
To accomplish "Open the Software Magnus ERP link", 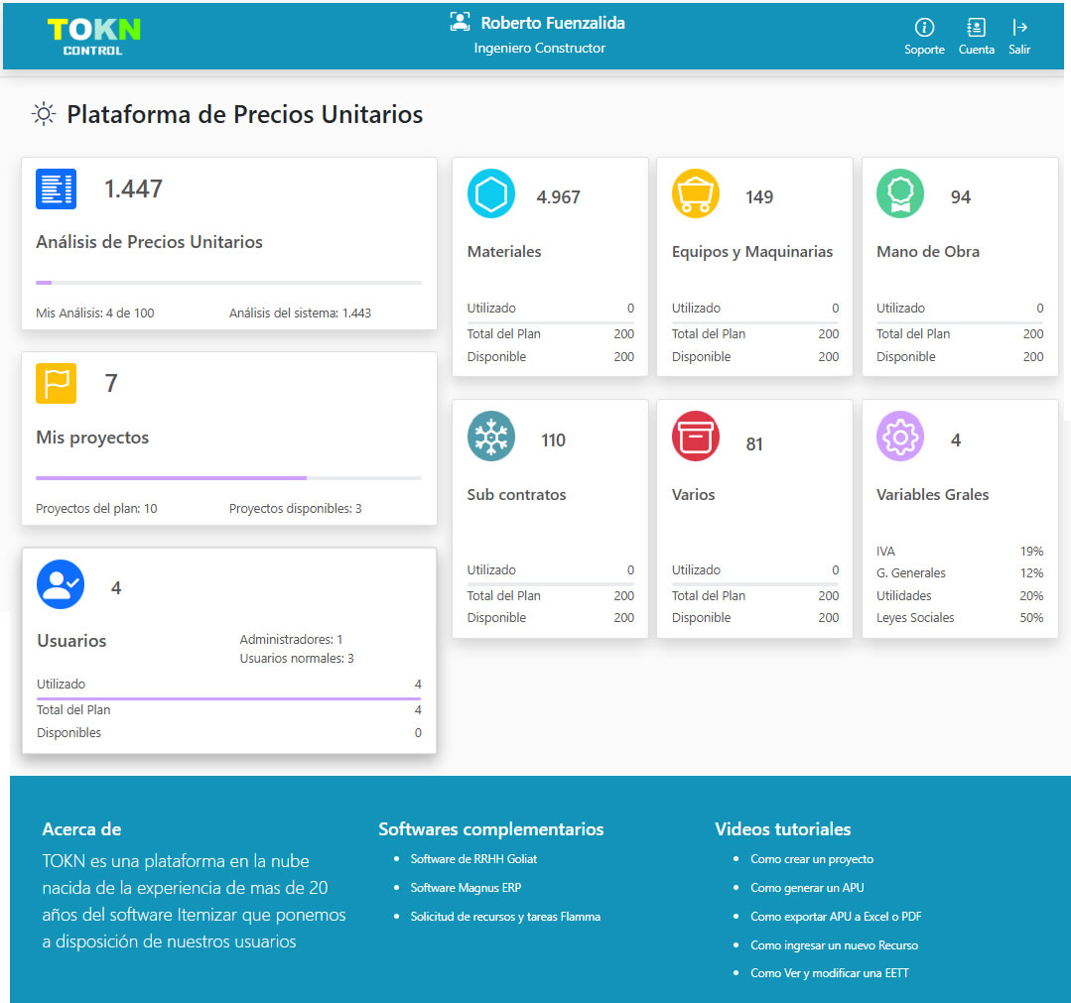I will (x=466, y=888).
